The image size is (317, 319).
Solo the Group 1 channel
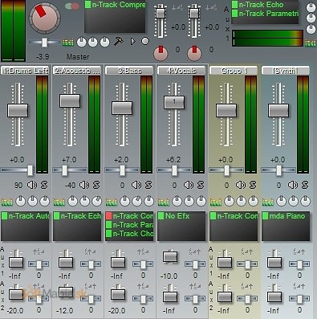(x=253, y=185)
